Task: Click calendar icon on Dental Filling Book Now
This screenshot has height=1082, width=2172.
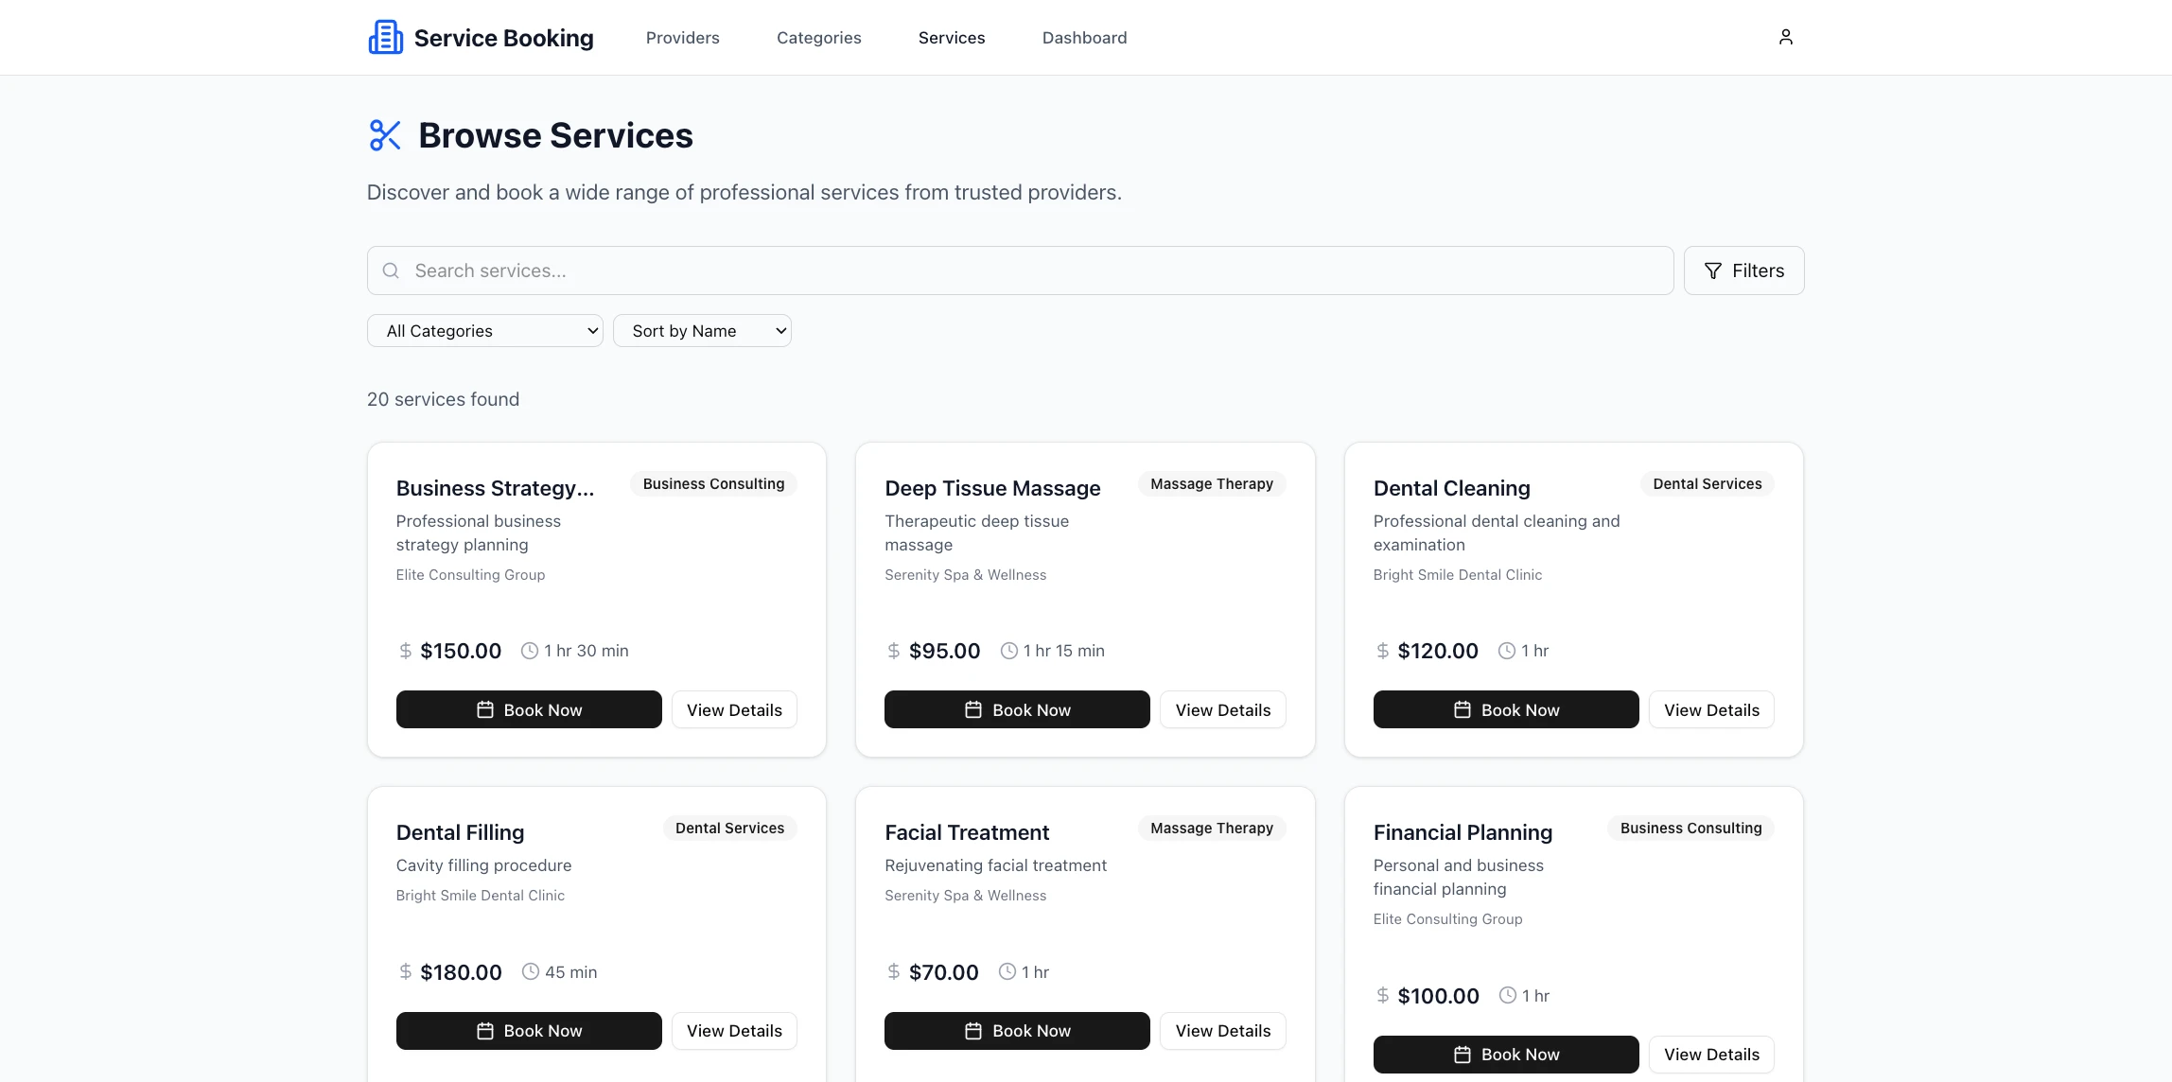Action: tap(485, 1031)
